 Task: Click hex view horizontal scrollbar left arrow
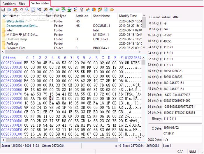(x=3, y=140)
